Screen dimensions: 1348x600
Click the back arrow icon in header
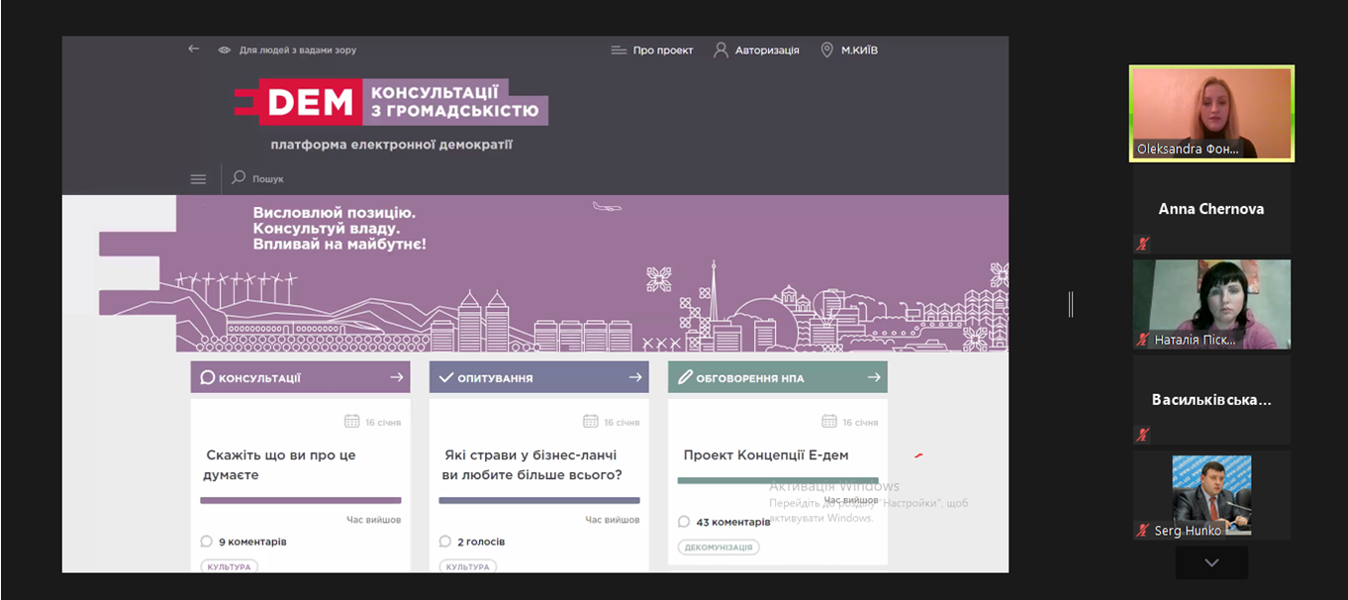pos(194,50)
